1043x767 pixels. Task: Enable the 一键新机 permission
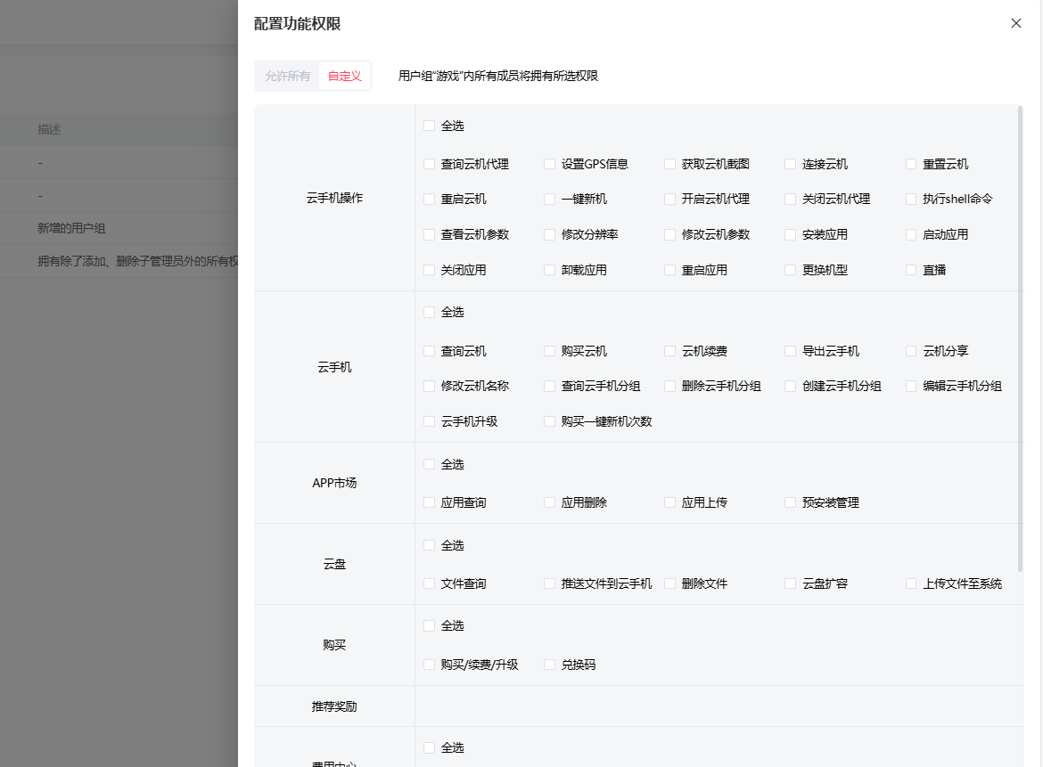(x=550, y=200)
